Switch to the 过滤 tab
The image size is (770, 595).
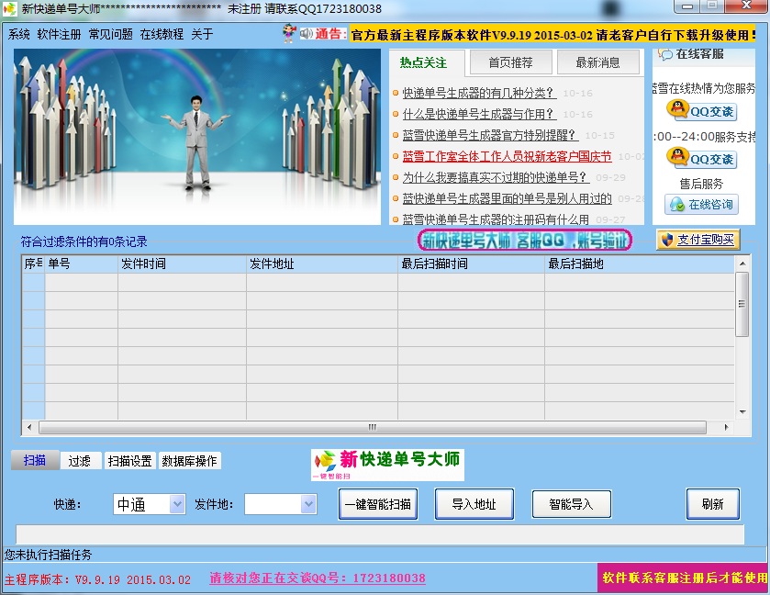point(80,460)
